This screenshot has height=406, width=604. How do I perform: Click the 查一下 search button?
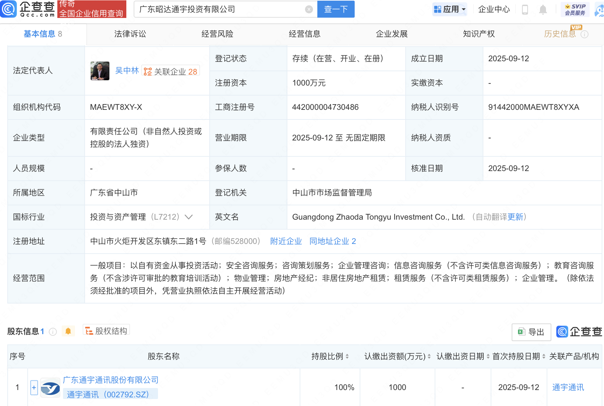(336, 9)
